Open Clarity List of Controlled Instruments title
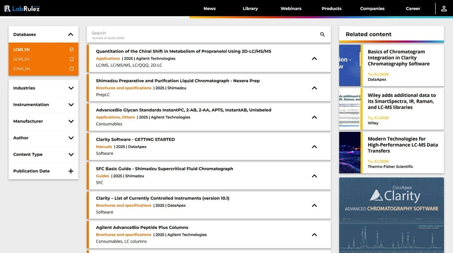The width and height of the screenshot is (453, 253). pyautogui.click(x=163, y=198)
